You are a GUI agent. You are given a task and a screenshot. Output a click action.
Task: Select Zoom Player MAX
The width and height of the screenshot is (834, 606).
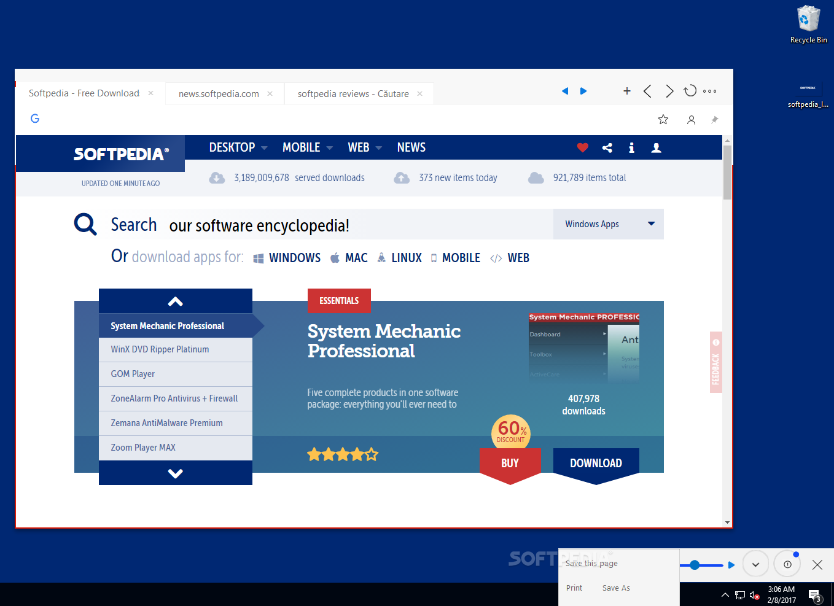pos(176,448)
